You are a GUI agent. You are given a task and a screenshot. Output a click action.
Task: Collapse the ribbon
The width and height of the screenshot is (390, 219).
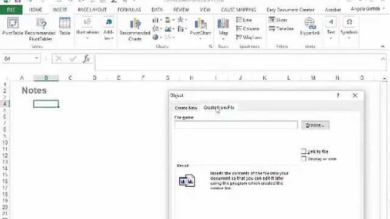[x=383, y=46]
